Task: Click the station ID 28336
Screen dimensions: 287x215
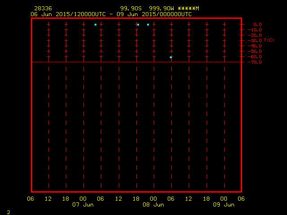Action: (43, 9)
